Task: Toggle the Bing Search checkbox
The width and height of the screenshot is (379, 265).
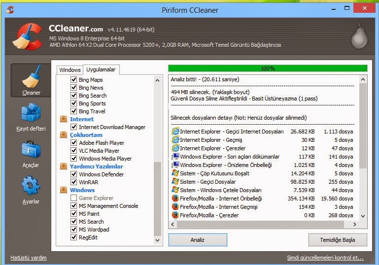Action: (x=74, y=95)
